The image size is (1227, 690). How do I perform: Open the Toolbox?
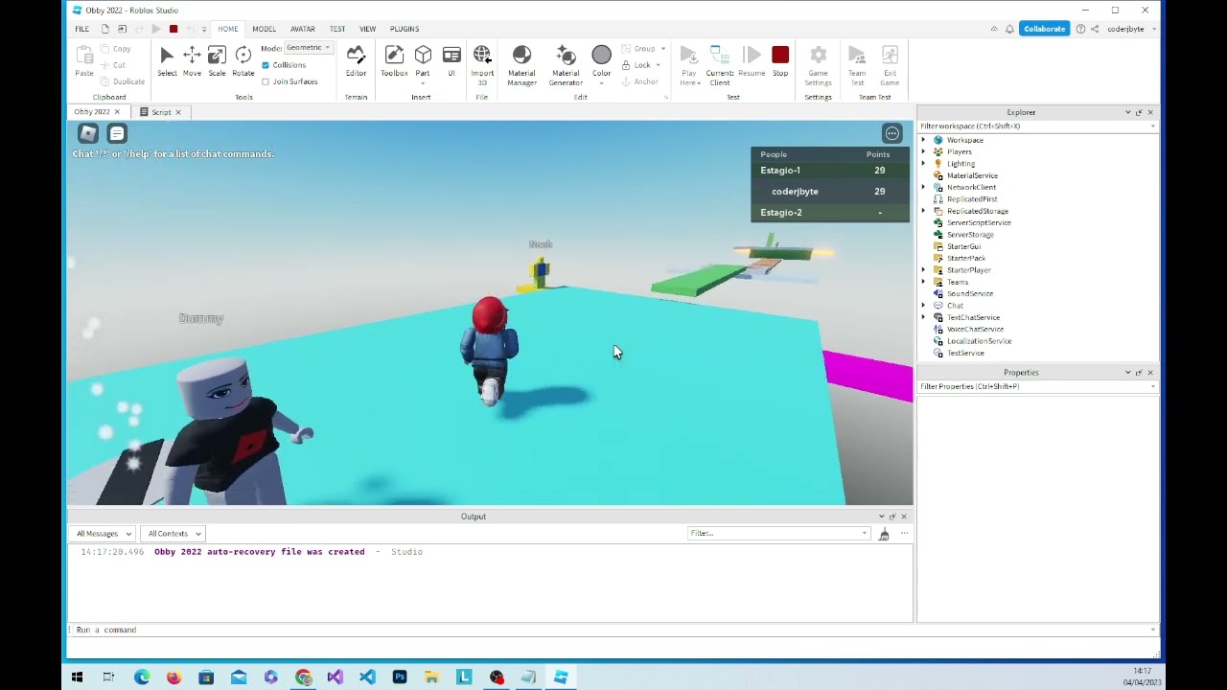click(x=394, y=61)
